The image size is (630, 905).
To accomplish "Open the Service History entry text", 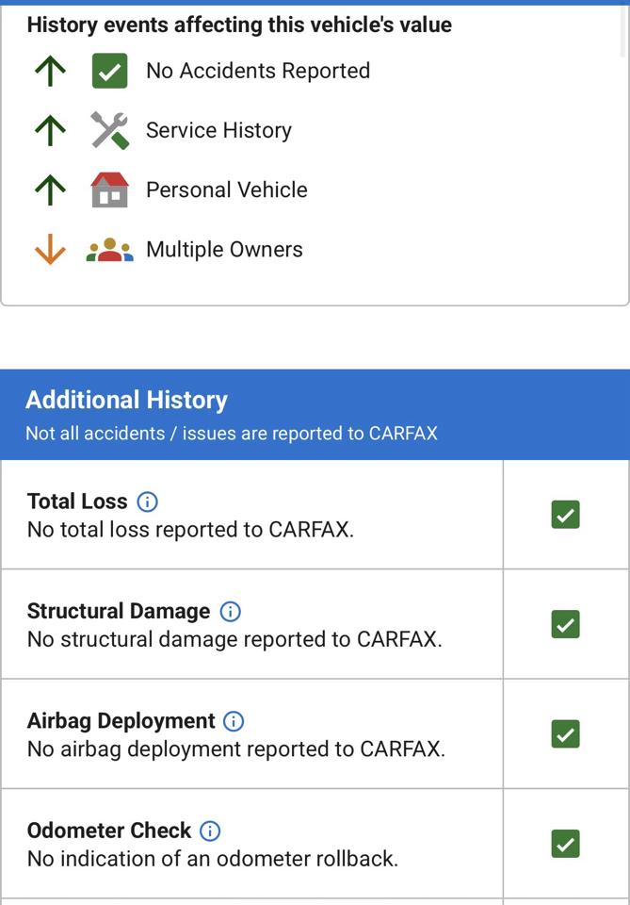I will point(219,130).
